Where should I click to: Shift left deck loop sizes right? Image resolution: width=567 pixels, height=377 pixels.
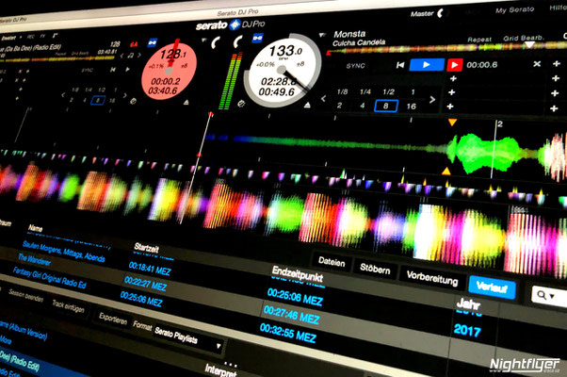click(125, 96)
